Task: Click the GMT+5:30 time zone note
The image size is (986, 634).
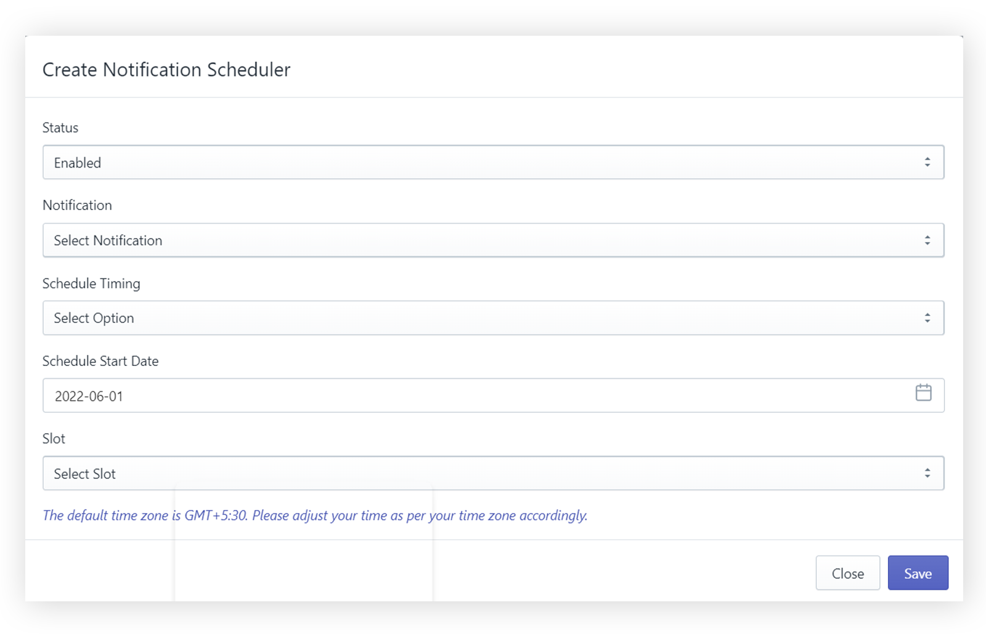Action: (x=314, y=516)
